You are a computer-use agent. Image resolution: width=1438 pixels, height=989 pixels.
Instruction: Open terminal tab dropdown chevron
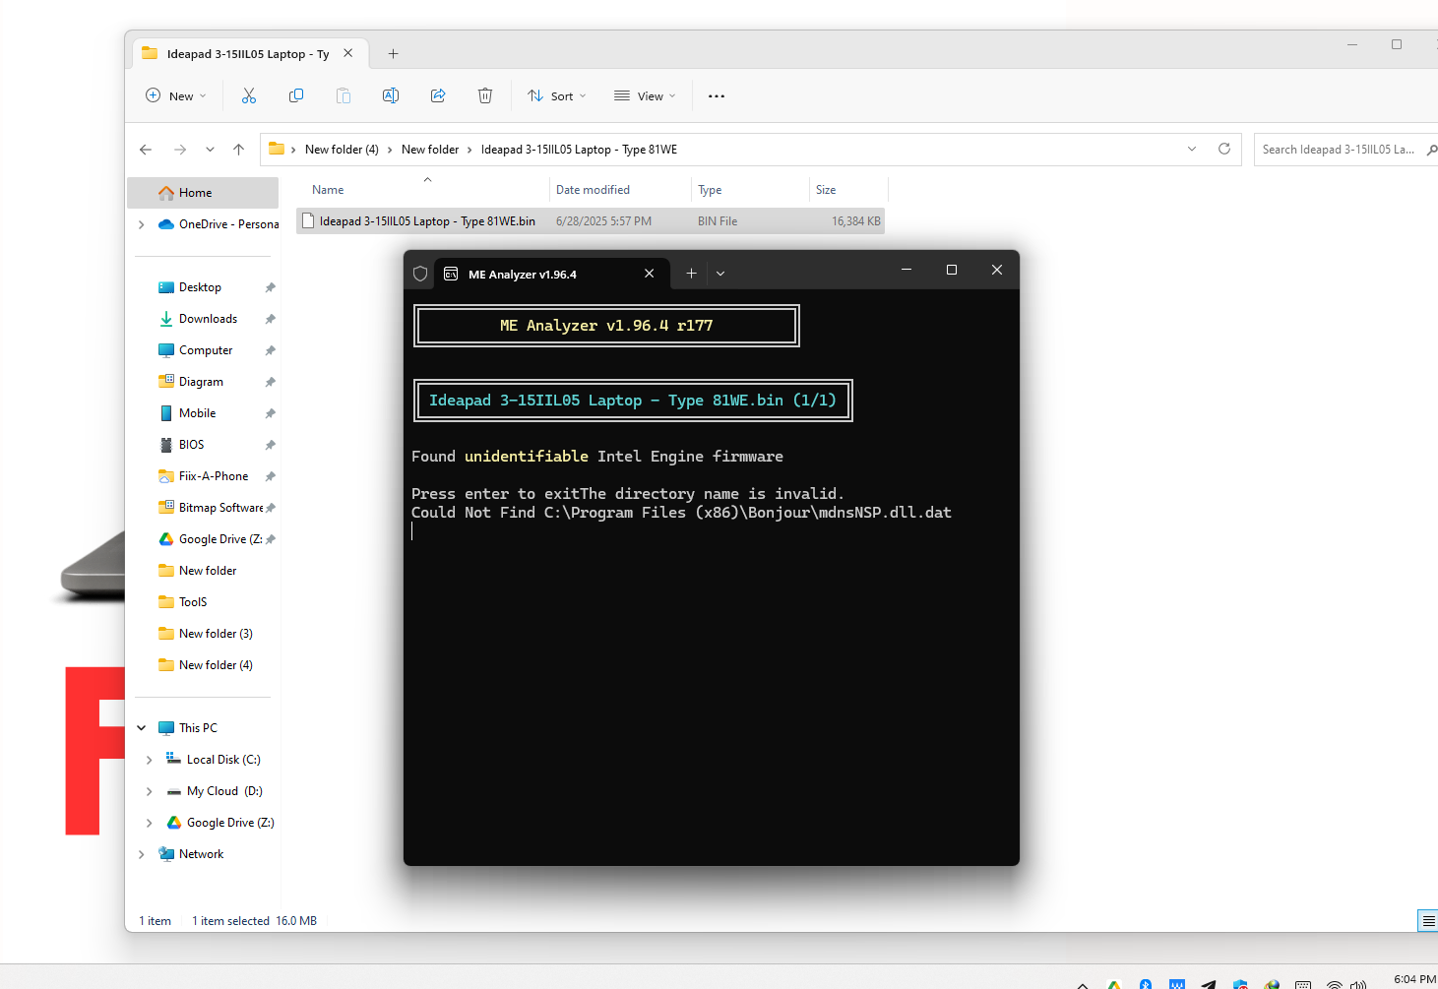[720, 274]
